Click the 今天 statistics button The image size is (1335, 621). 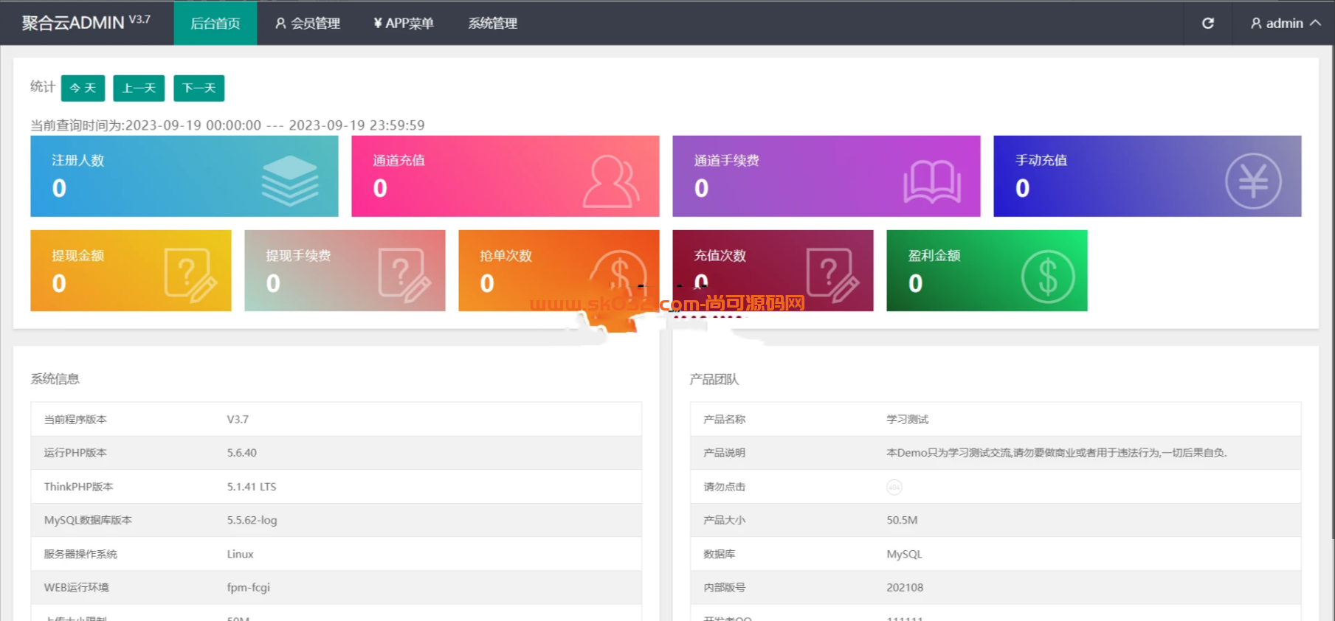pos(83,88)
